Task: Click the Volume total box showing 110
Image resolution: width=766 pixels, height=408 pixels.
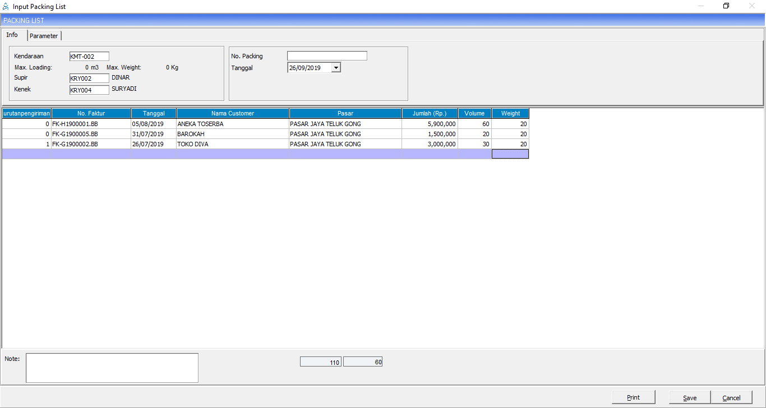Action: 321,363
